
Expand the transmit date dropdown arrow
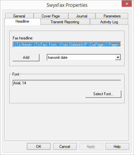coord(118,57)
